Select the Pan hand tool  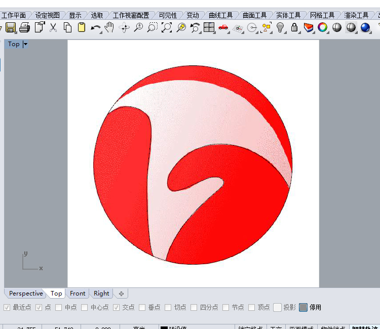109,27
